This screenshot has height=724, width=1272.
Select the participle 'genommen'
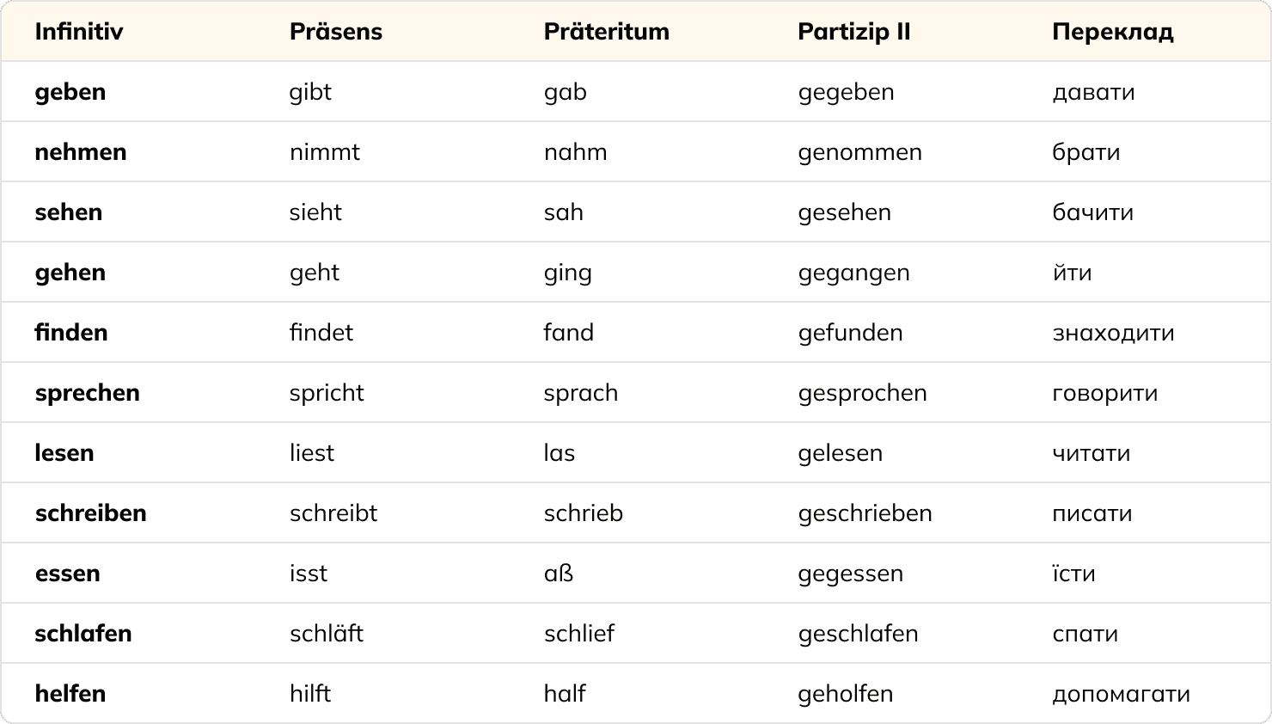tap(859, 152)
